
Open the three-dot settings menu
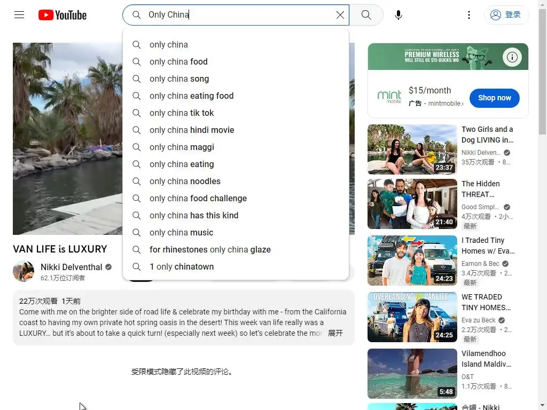pyautogui.click(x=469, y=14)
